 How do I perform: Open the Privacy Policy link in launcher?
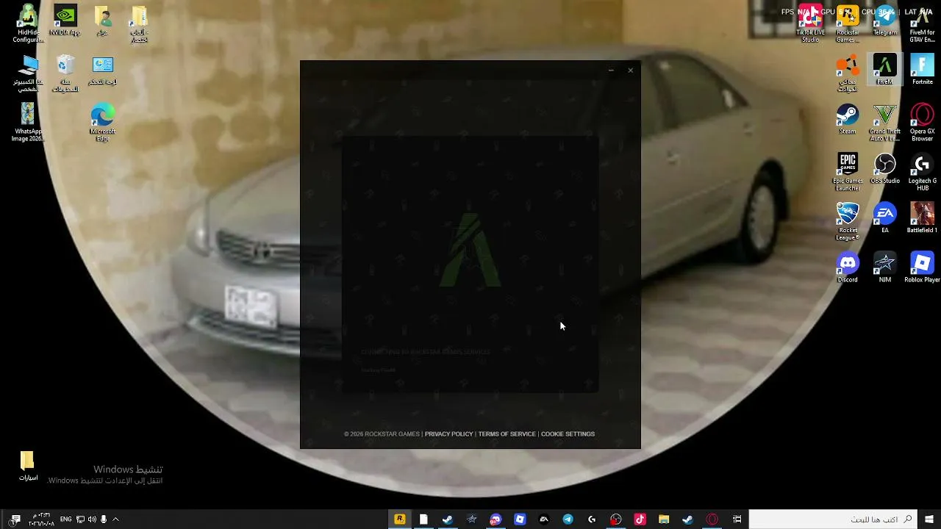tap(448, 434)
